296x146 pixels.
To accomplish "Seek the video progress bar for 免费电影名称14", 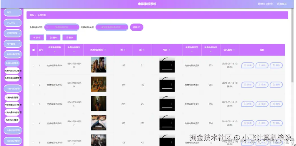I will click(167, 69).
